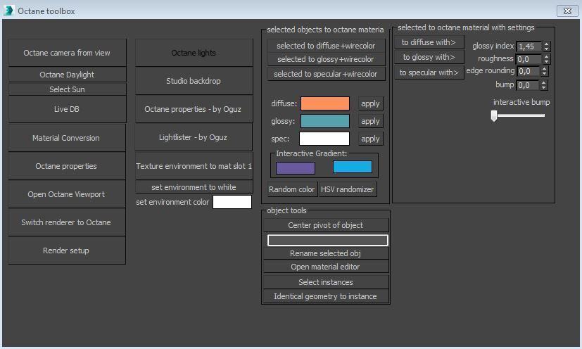Open material editor
The image size is (582, 349).
click(326, 267)
